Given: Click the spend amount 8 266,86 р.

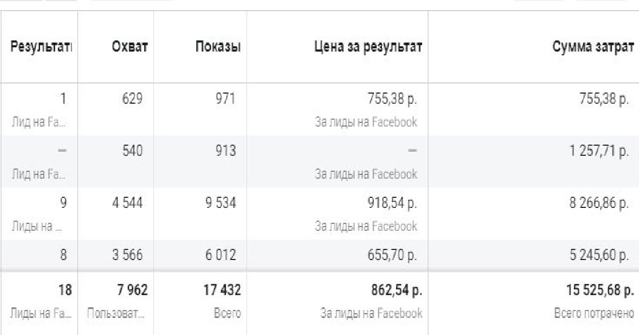Looking at the screenshot, I should pos(599,203).
